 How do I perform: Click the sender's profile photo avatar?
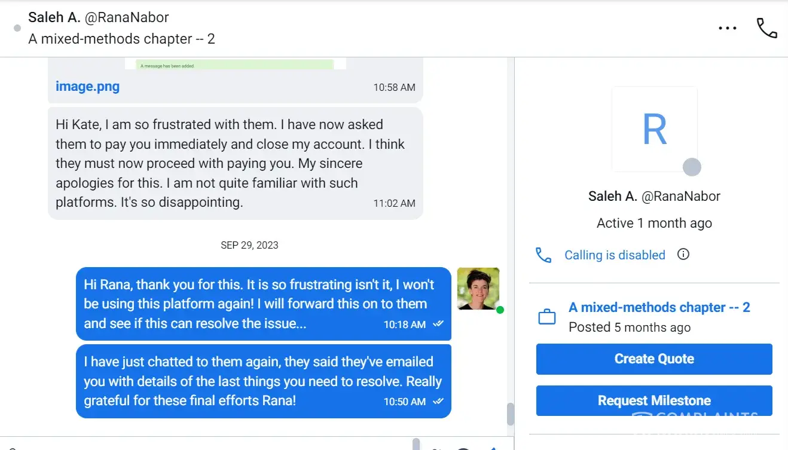478,289
